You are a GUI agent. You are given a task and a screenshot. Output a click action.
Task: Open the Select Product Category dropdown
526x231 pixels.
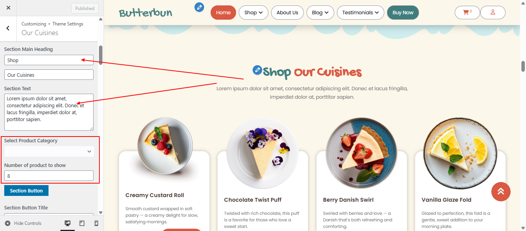(x=49, y=152)
